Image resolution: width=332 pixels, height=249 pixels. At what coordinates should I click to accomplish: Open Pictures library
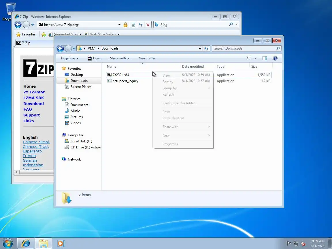76,117
